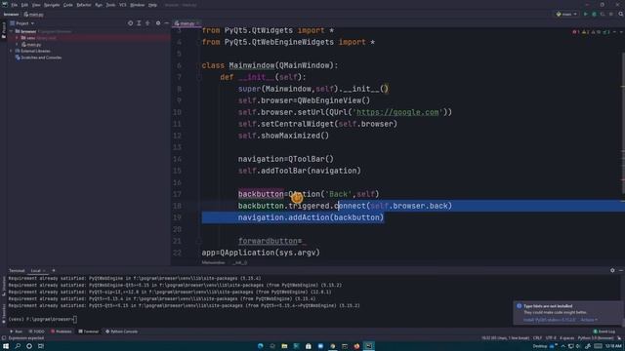
Task: Open terminal panel settings gear
Action: (612, 270)
